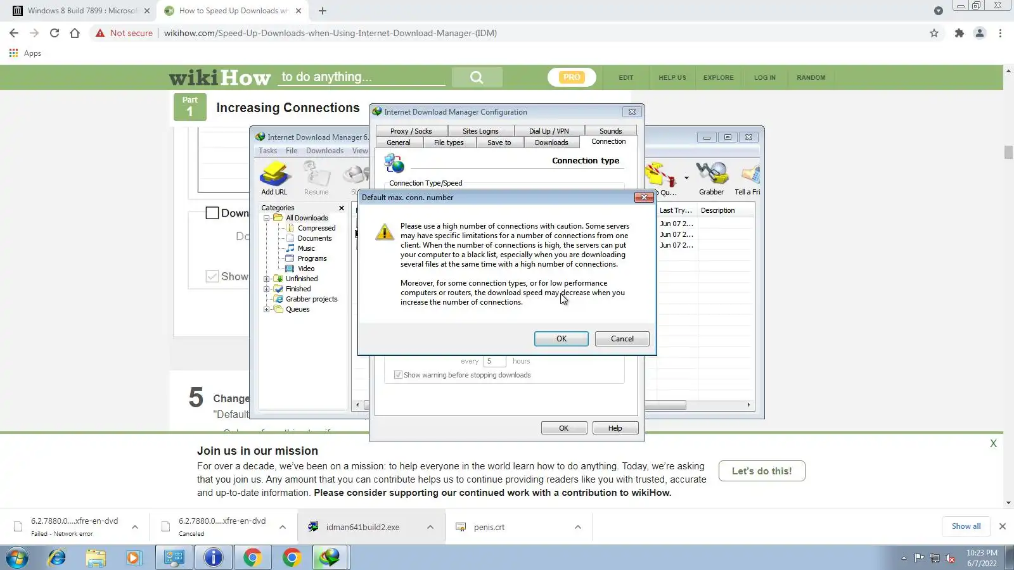Viewport: 1014px width, 570px height.
Task: Go to the Chrome home page icon
Action: pos(75,33)
